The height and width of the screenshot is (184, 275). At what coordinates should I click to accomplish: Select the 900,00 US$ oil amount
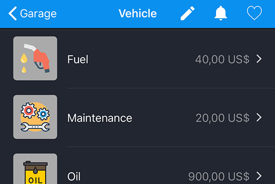219,177
